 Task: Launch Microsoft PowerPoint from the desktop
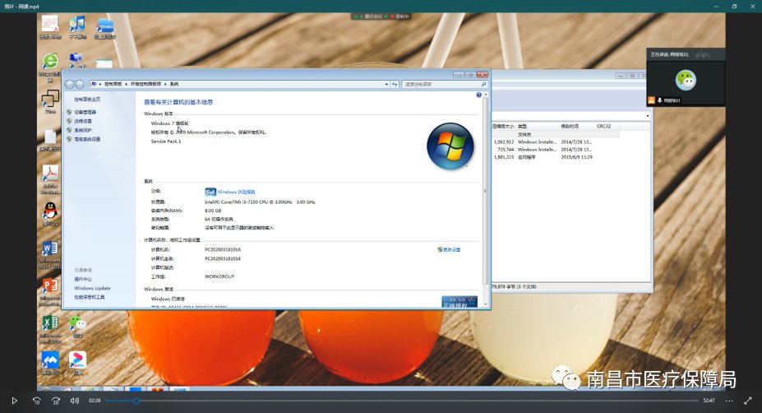click(x=50, y=286)
